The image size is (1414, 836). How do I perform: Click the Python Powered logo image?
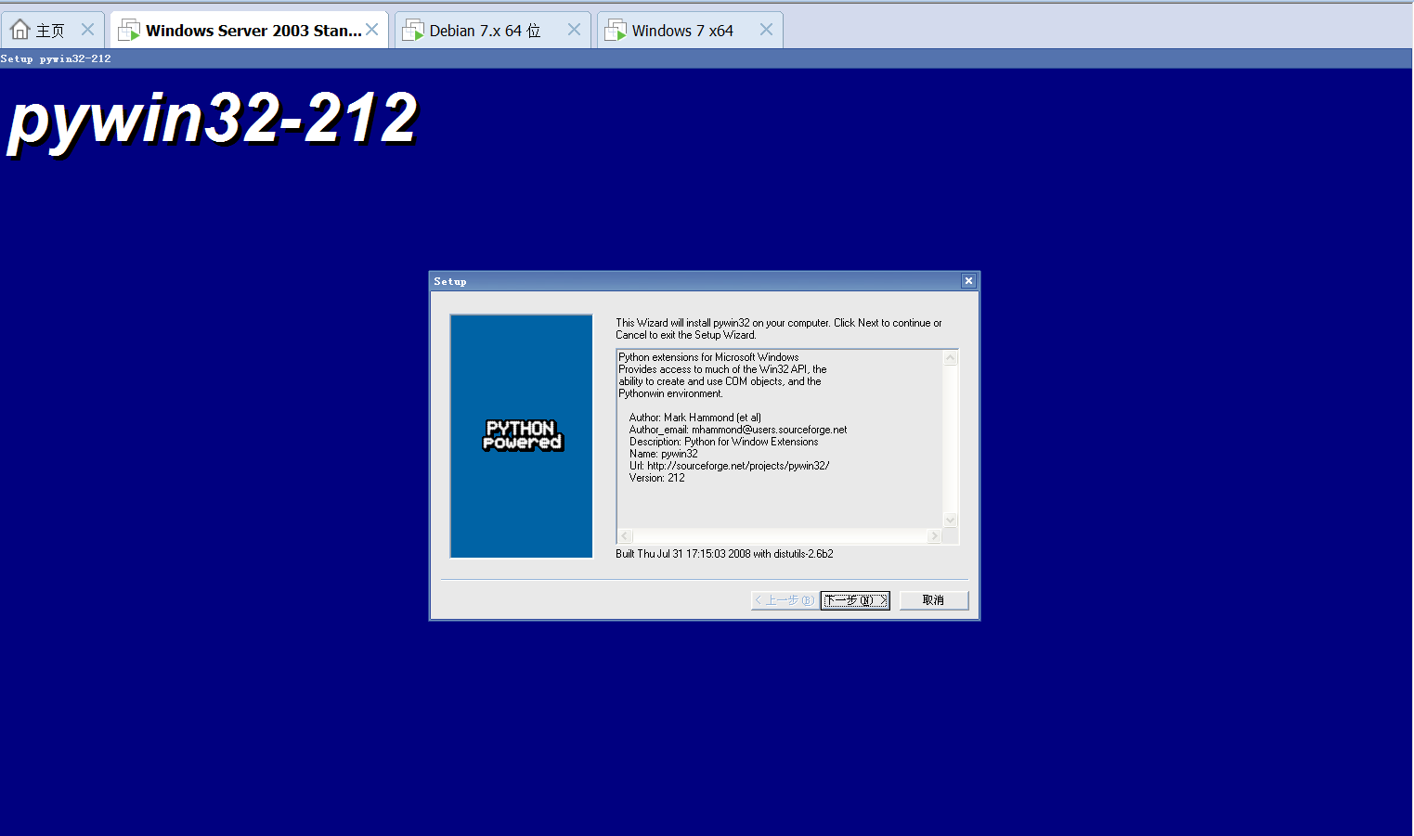(522, 435)
